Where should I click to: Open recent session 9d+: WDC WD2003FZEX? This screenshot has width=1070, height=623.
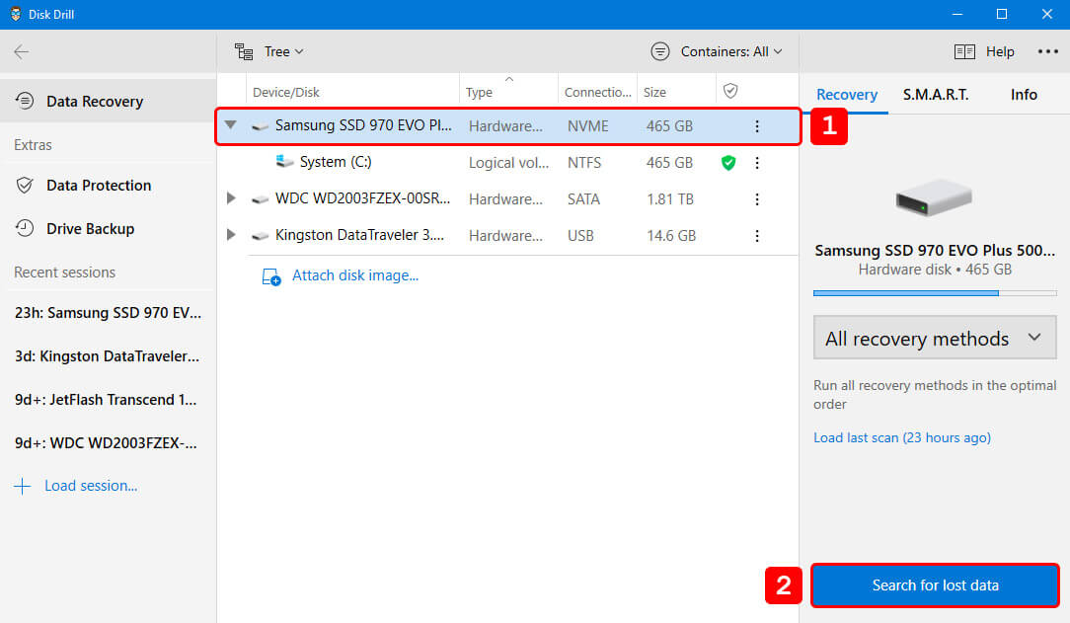point(106,443)
